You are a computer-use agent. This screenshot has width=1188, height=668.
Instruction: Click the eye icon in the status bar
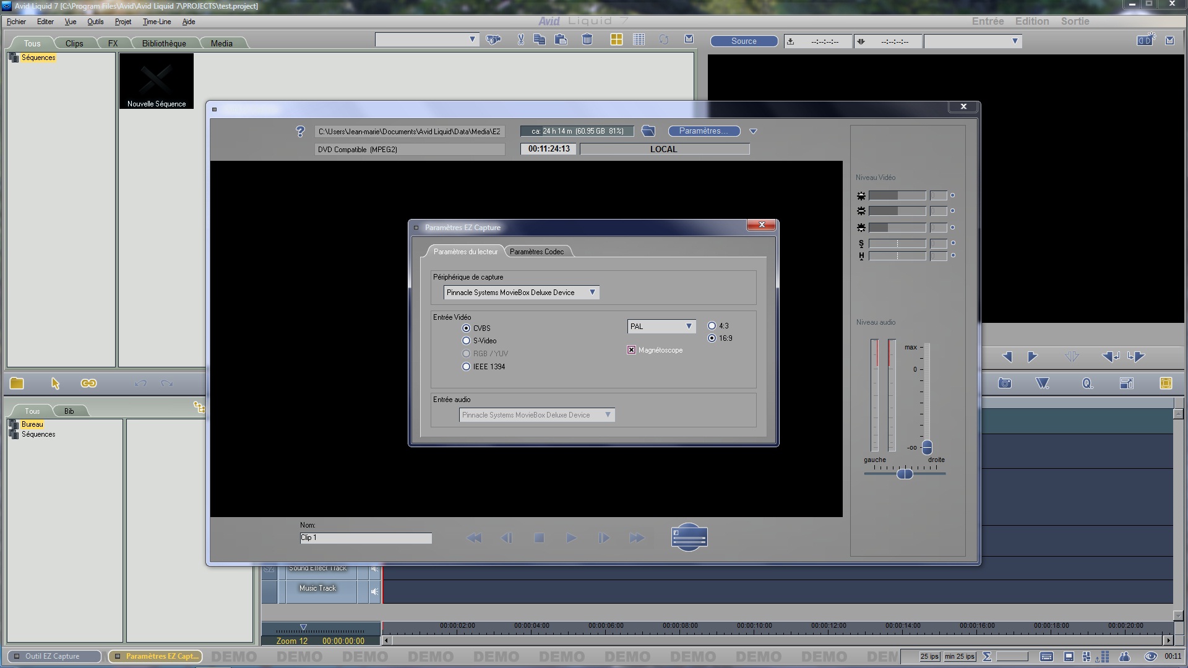coord(1150,656)
